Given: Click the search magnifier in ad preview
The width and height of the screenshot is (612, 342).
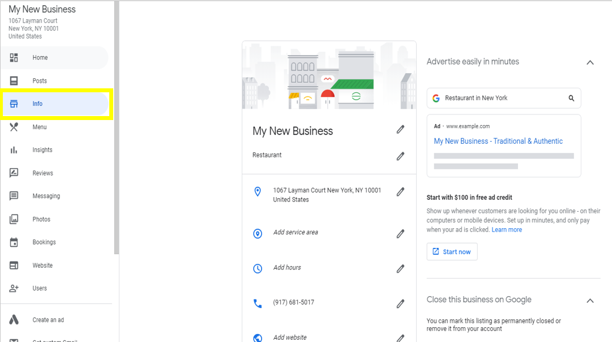Looking at the screenshot, I should point(571,99).
